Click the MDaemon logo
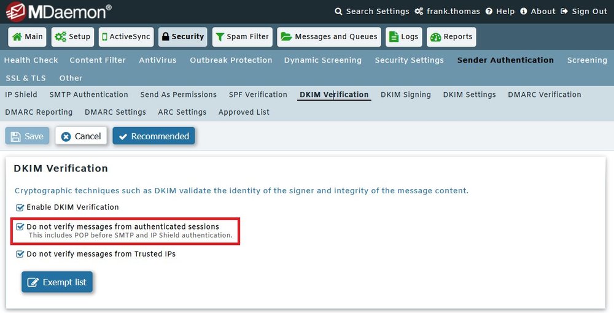The image size is (614, 313). point(59,12)
